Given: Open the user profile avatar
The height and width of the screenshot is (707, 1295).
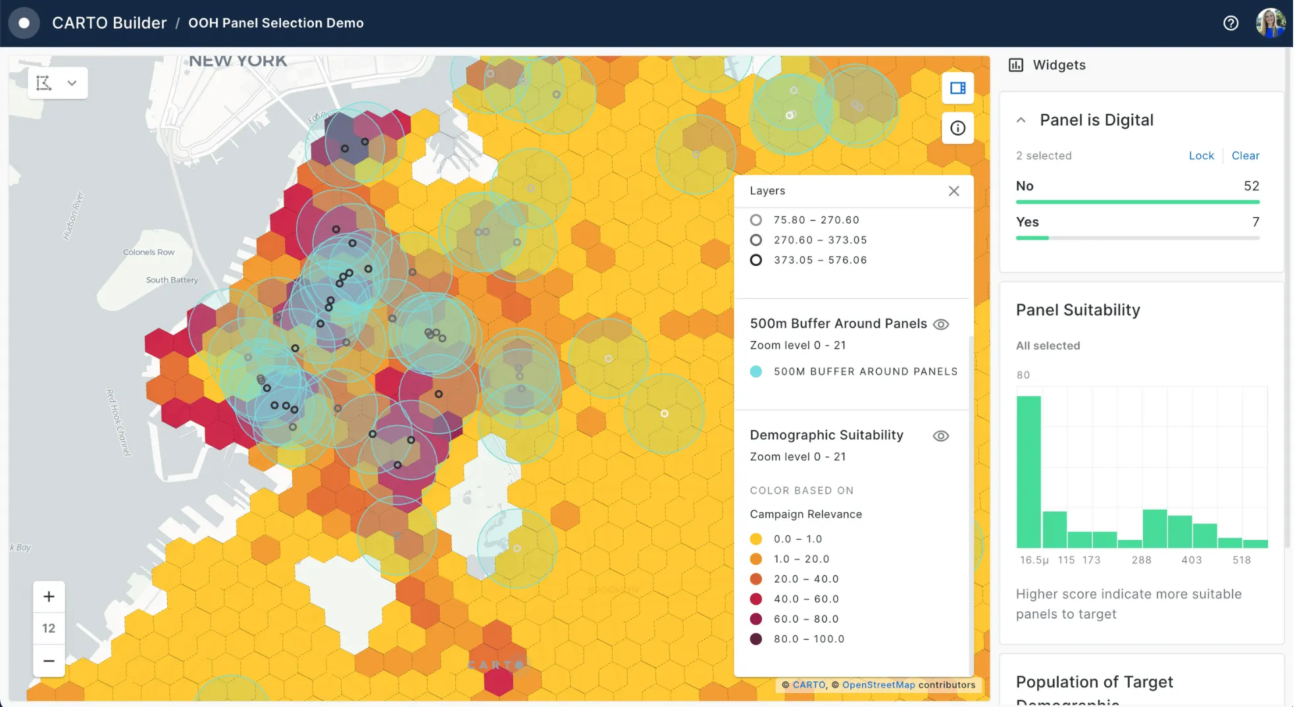Looking at the screenshot, I should (1270, 23).
